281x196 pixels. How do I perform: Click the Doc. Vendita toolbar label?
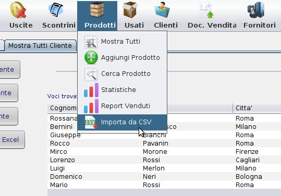point(212,25)
